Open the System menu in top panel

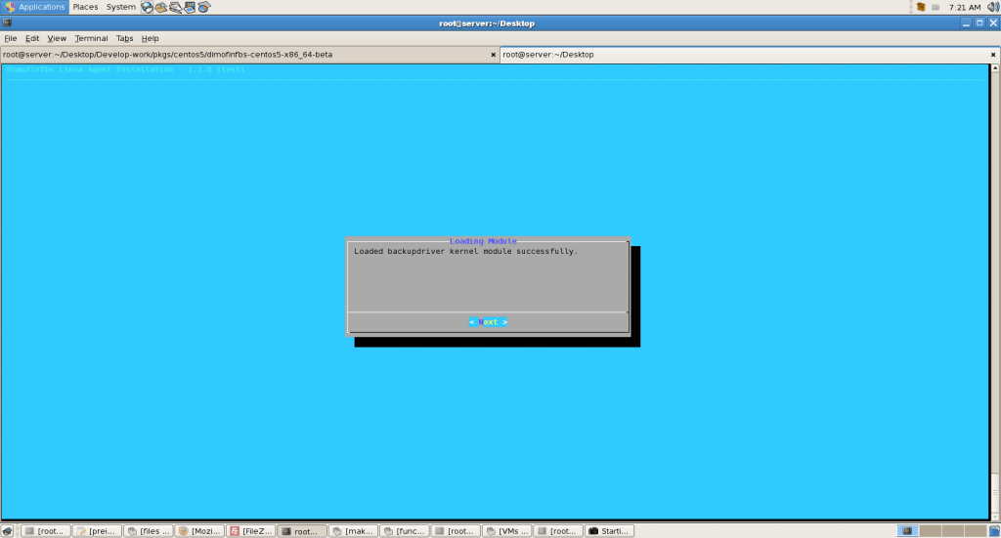point(120,7)
